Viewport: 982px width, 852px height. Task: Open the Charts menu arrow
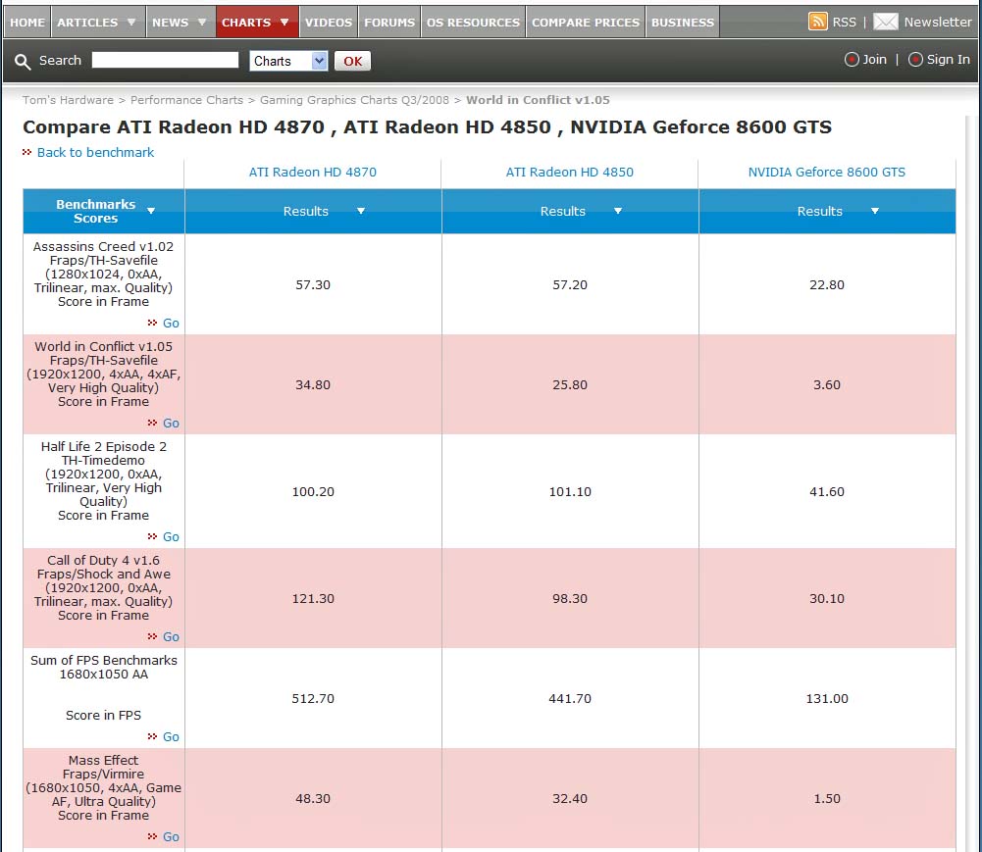(284, 22)
